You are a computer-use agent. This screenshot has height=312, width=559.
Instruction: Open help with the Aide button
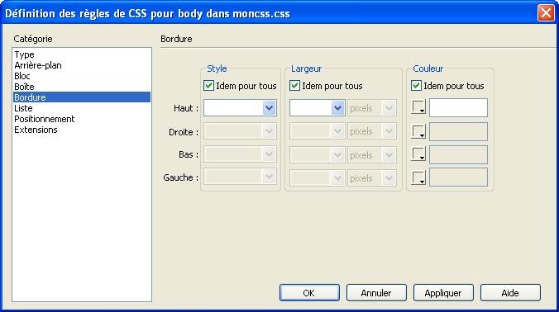pyautogui.click(x=510, y=293)
